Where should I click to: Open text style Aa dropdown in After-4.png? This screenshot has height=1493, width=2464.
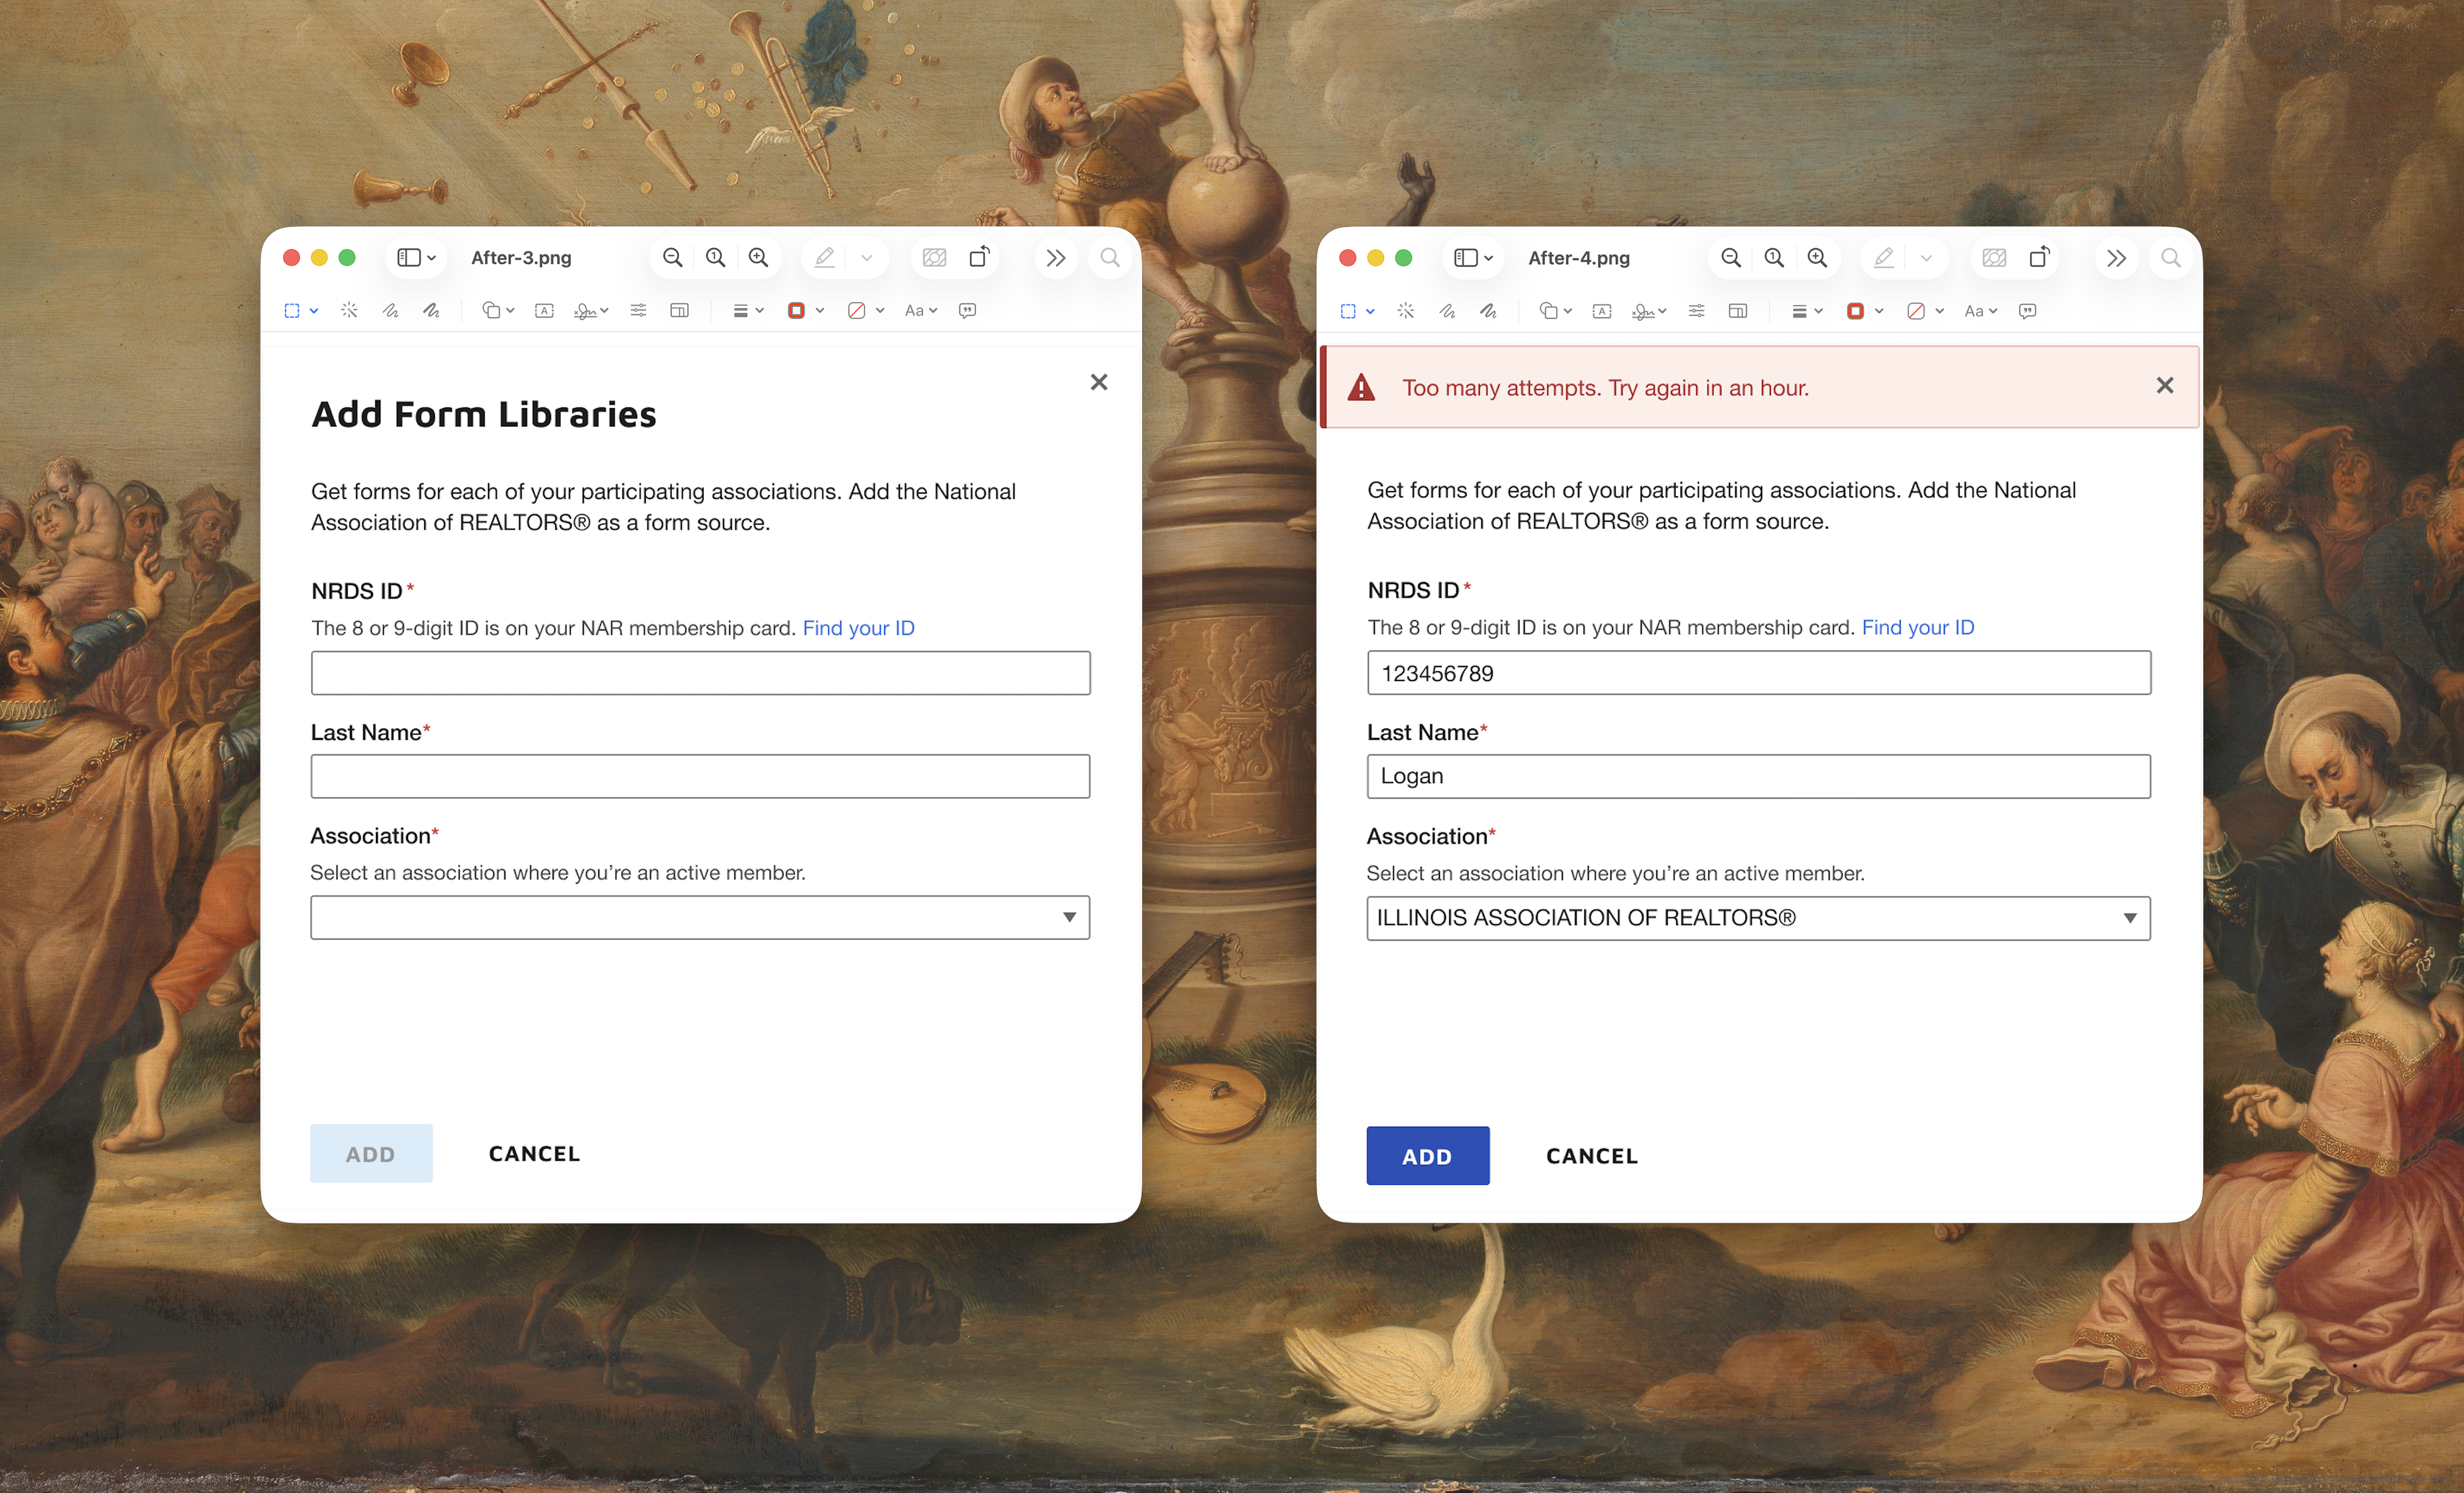(1980, 311)
